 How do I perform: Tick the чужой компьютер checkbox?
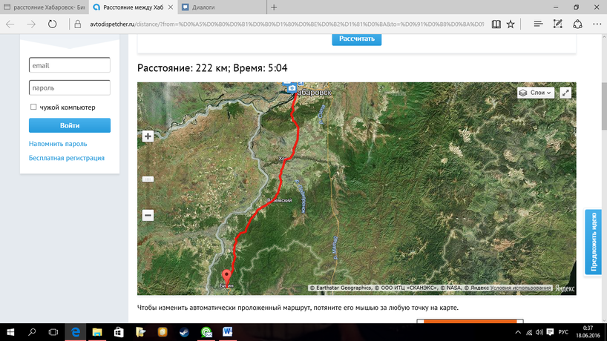(x=33, y=107)
